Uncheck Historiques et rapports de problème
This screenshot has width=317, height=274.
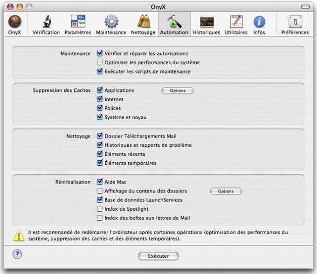pyautogui.click(x=100, y=145)
